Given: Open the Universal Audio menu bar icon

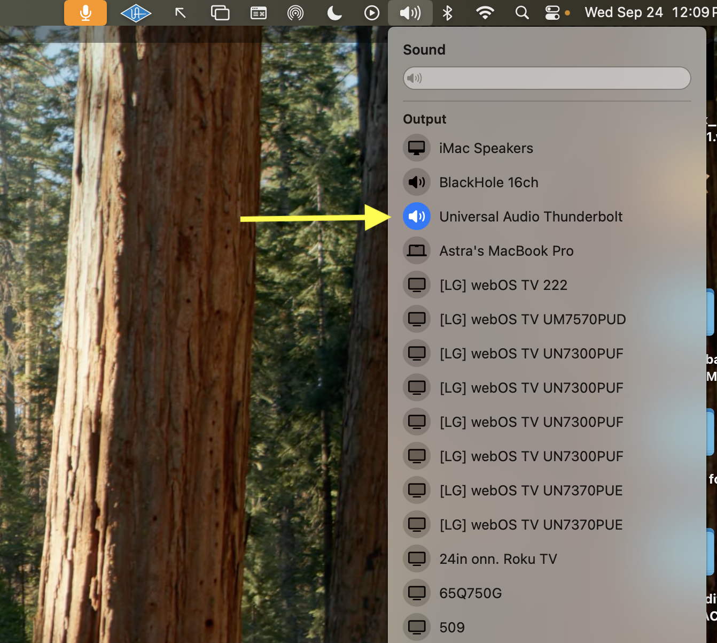Looking at the screenshot, I should coord(136,13).
